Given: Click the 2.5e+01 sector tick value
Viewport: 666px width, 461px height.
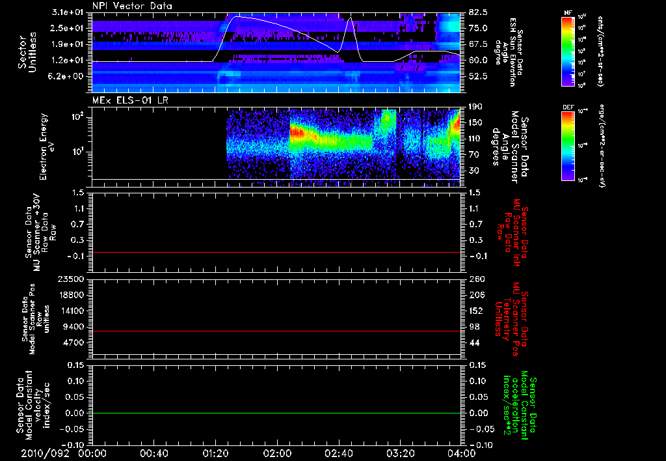Looking at the screenshot, I should coord(68,28).
